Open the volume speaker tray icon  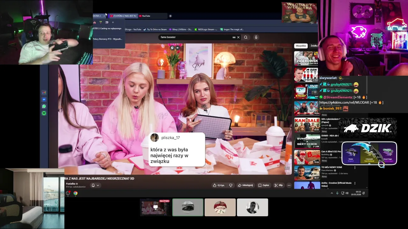pos(347,193)
